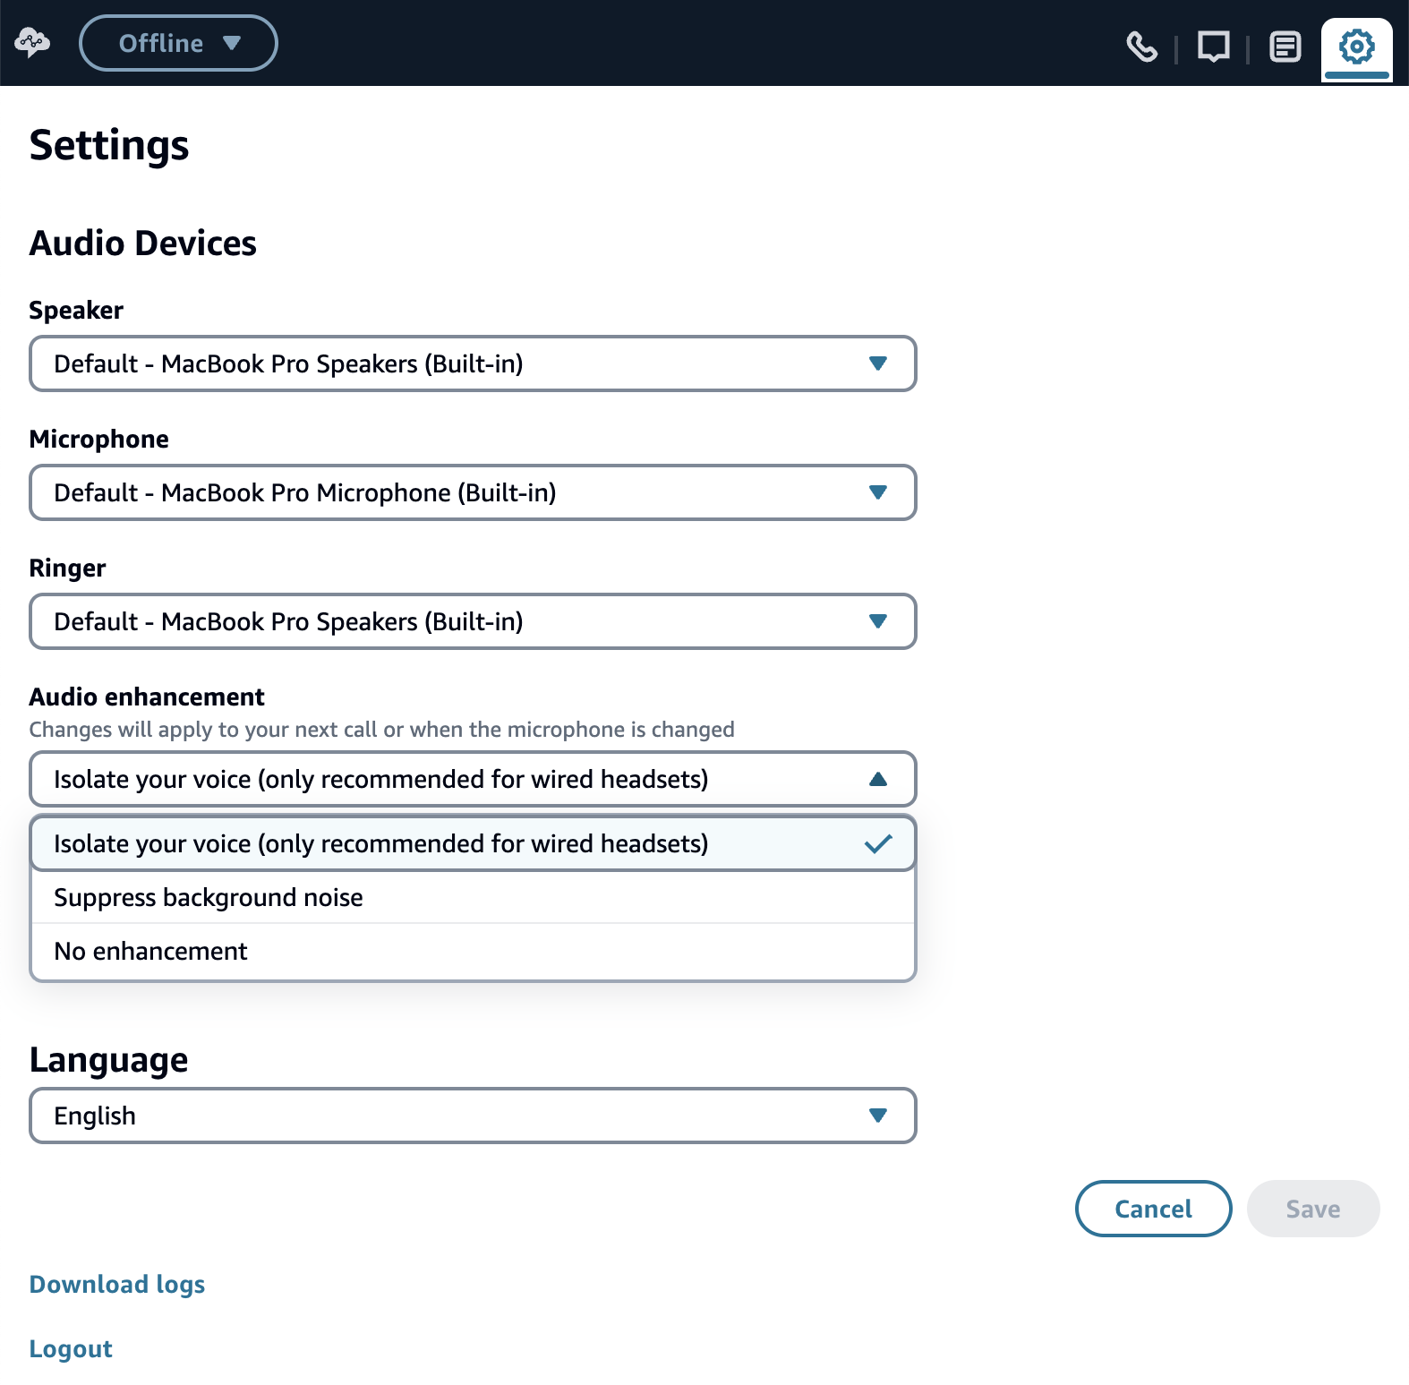Open the phone calls panel icon
Image resolution: width=1409 pixels, height=1385 pixels.
click(1141, 46)
